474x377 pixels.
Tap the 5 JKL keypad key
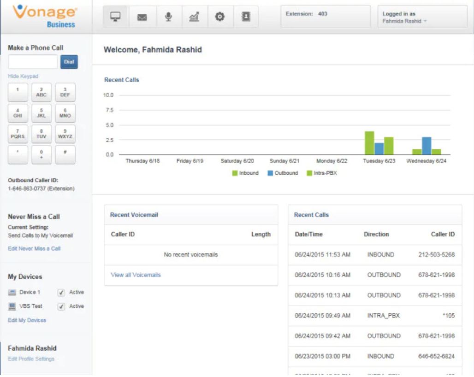pos(41,113)
